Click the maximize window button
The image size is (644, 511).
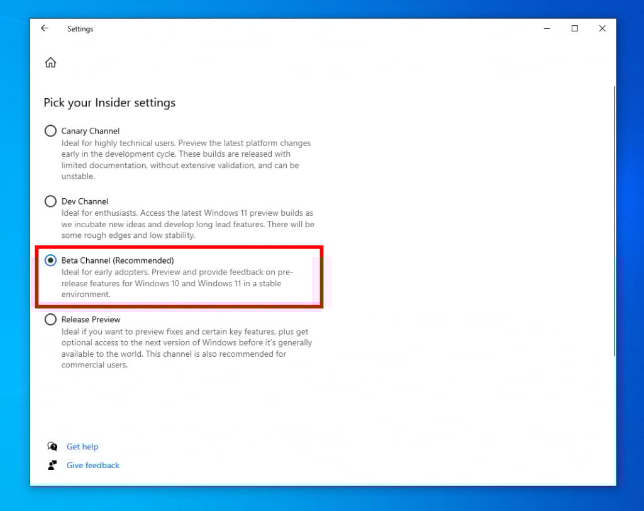tap(574, 28)
